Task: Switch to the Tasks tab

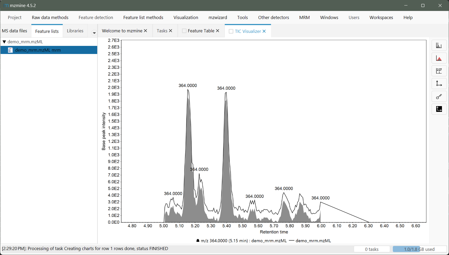Action: pyautogui.click(x=162, y=31)
